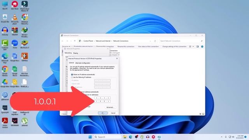This screenshot has width=249, height=140.
Task: Click the preferred DNS server field
Action: coord(102,98)
